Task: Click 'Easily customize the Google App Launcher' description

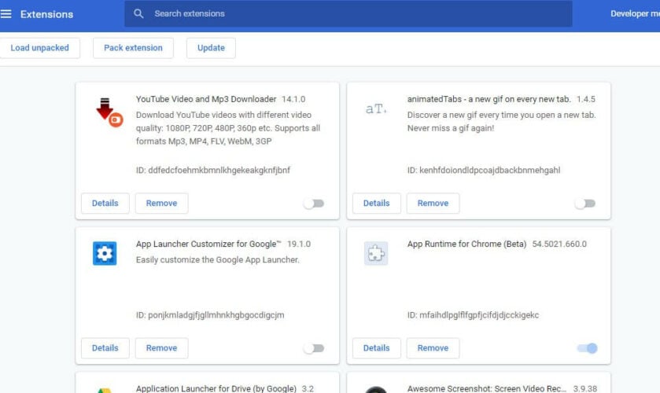Action: click(x=218, y=260)
